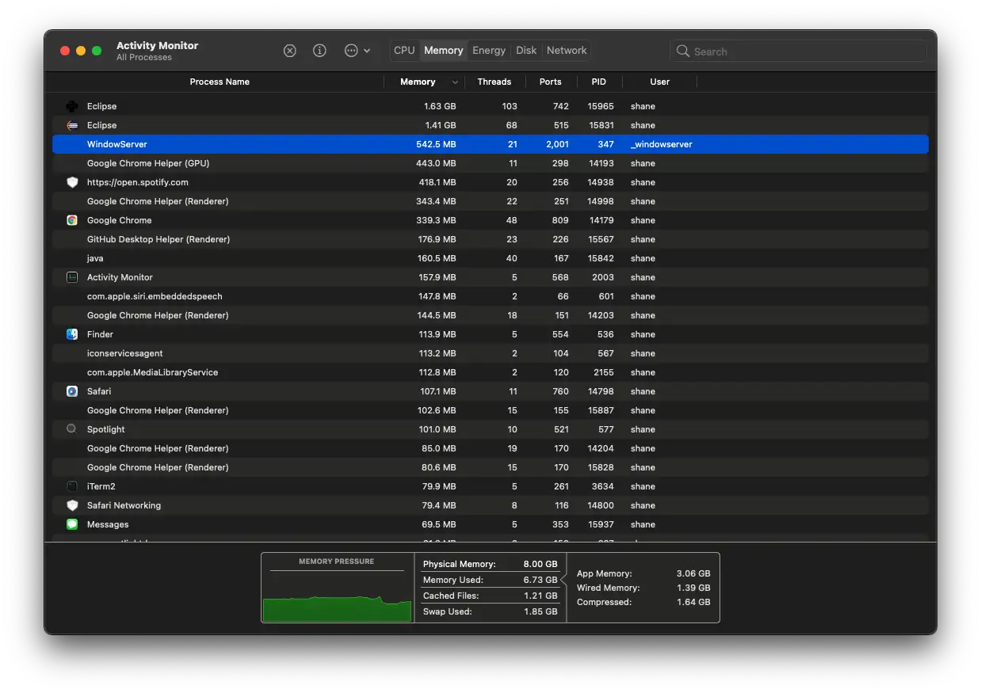Select Chrome Helper (Renderer) with PID 15887
The height and width of the screenshot is (693, 981).
(490, 410)
